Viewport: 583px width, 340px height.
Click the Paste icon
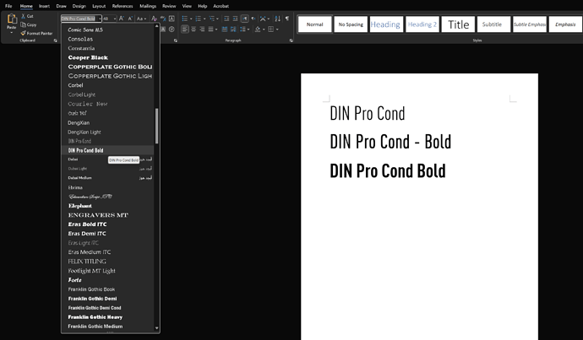point(13,19)
